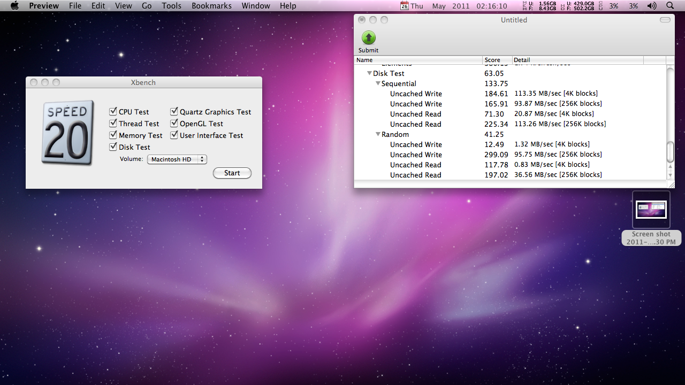Select the Disk Test score 63.05
Screen dimensions: 685x385
pos(494,73)
